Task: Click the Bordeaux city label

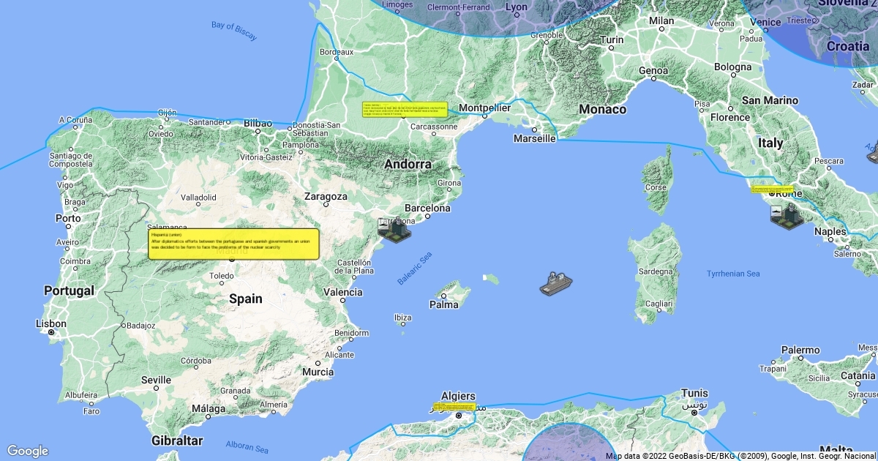Action: pos(337,52)
